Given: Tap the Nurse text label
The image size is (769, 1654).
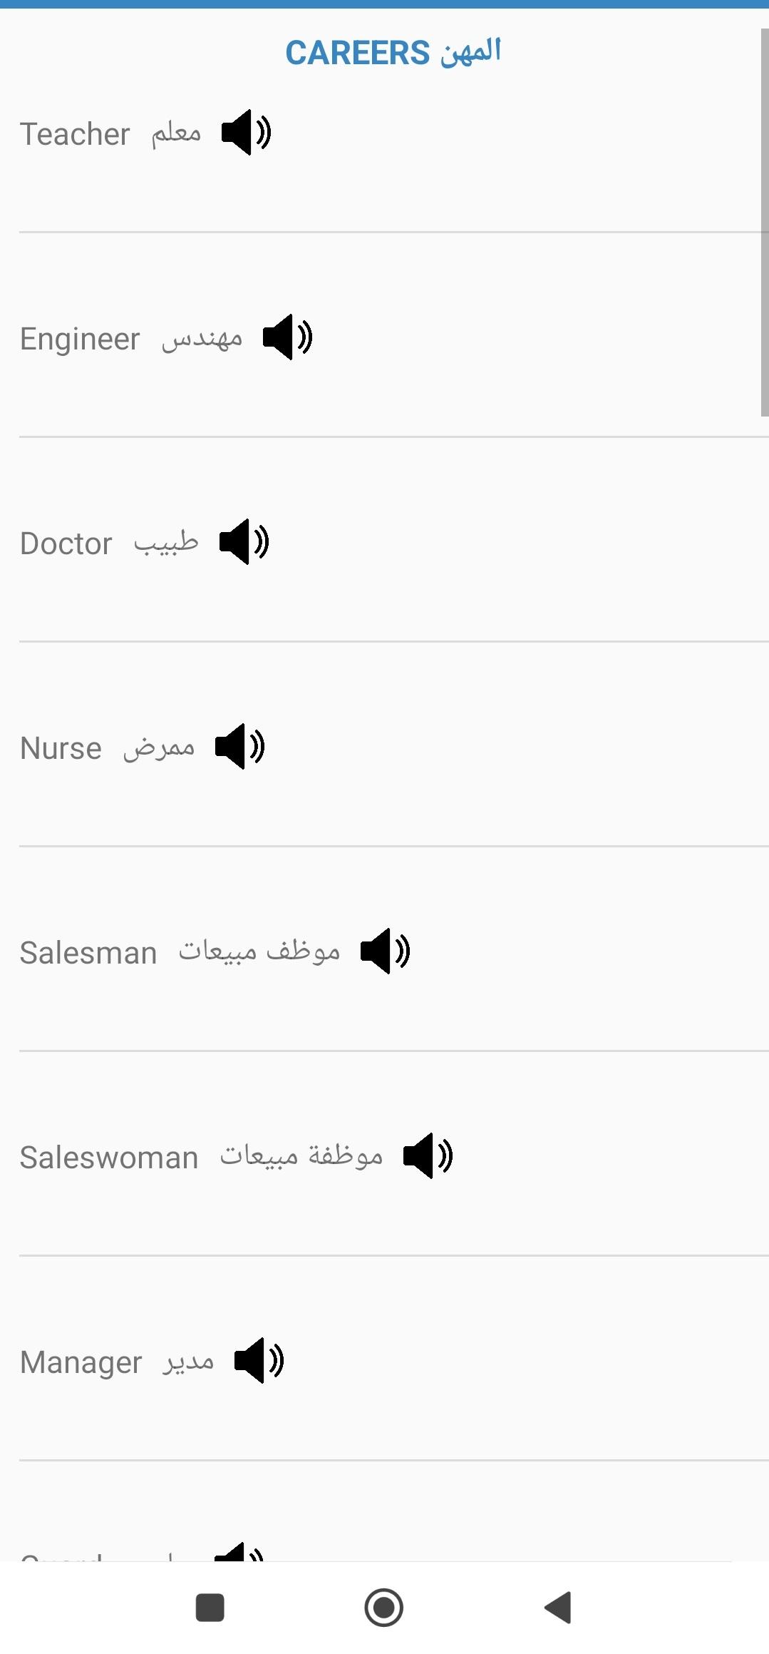Looking at the screenshot, I should click(61, 748).
